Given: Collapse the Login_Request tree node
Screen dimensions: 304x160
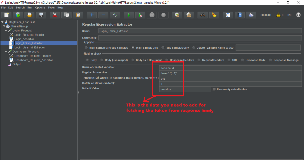Looking at the screenshot, I should coord(6,31).
